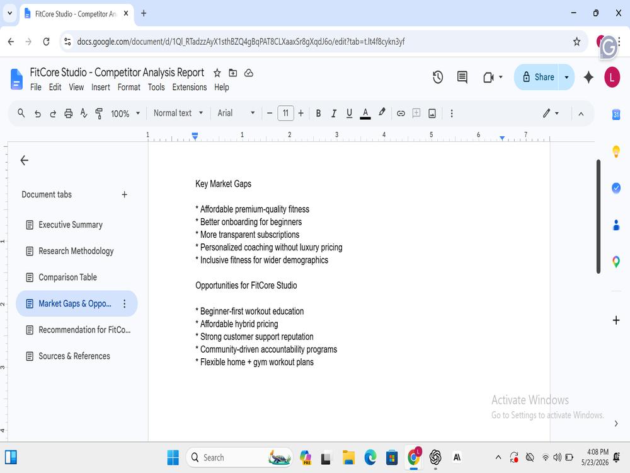Increase the font size

coord(301,114)
